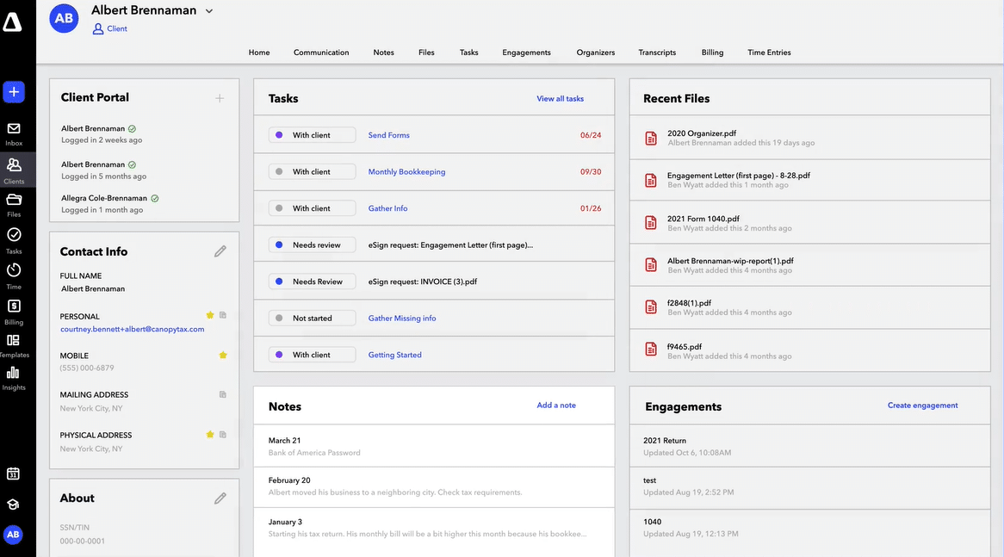Image resolution: width=1004 pixels, height=557 pixels.
Task: Change status of Gather Missing info task
Action: (x=312, y=318)
